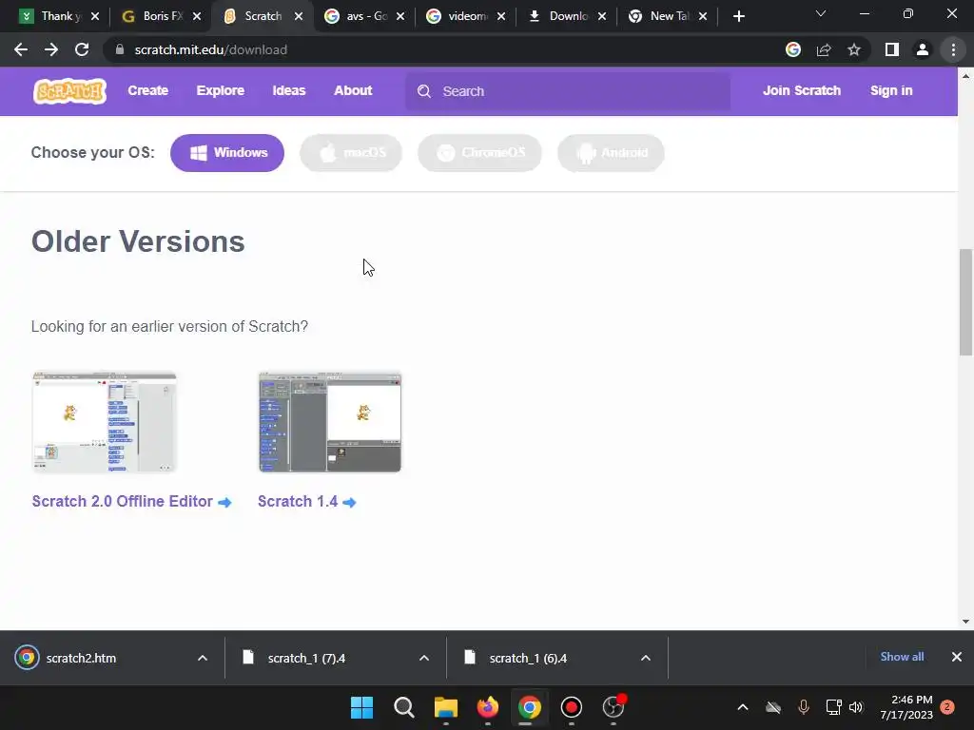This screenshot has height=730, width=974.
Task: Open Windows taskbar search
Action: click(x=403, y=707)
